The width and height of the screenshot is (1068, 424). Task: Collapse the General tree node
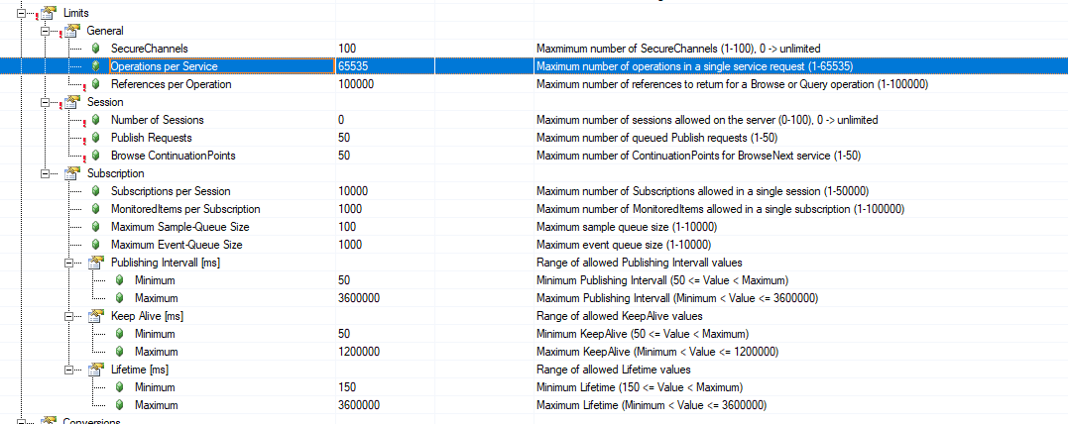click(45, 31)
